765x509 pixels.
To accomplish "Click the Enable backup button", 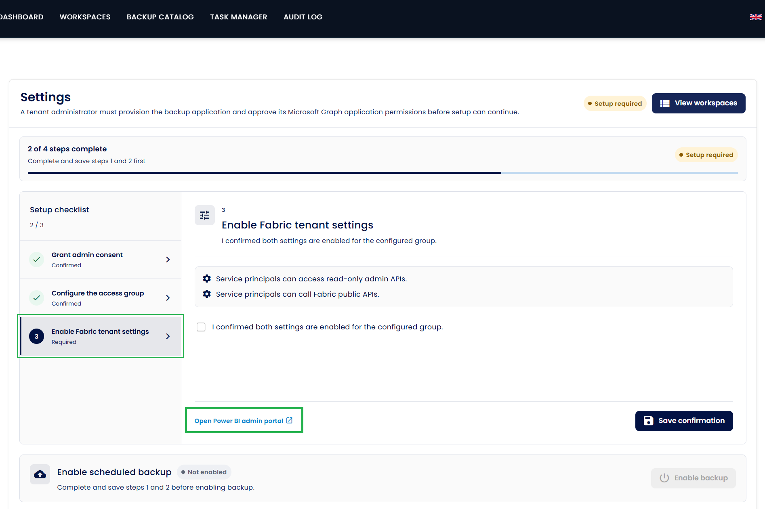I will pos(694,478).
